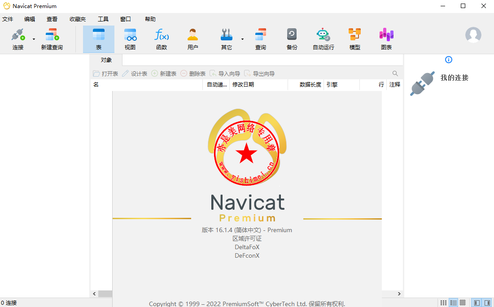Click the 行 (Rows) column header
The image size is (494, 307).
[373, 85]
